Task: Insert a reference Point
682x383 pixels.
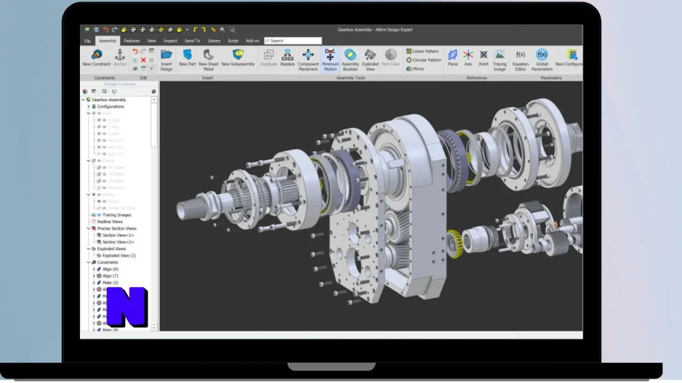Action: pyautogui.click(x=484, y=58)
